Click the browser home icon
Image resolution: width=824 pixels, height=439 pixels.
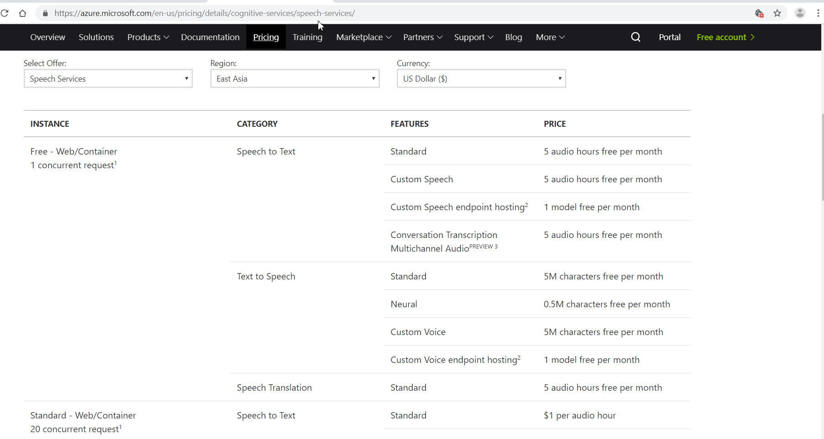(23, 13)
